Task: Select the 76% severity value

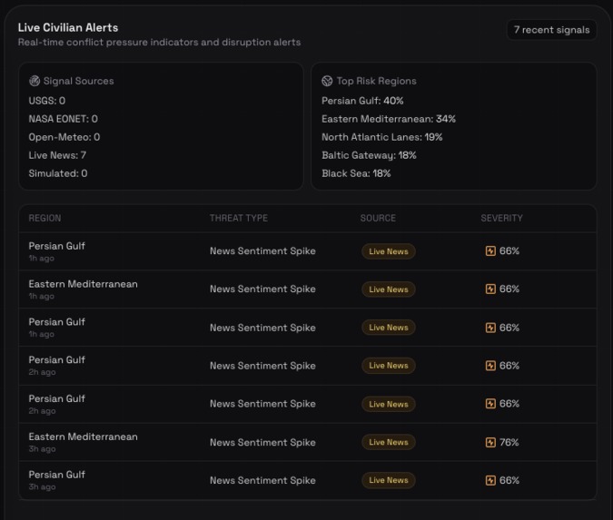Action: 509,442
